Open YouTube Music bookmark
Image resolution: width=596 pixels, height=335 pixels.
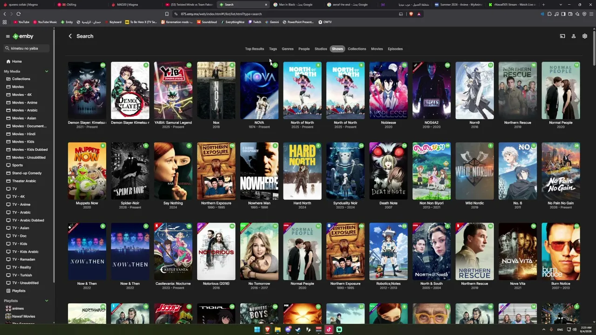click(x=45, y=22)
